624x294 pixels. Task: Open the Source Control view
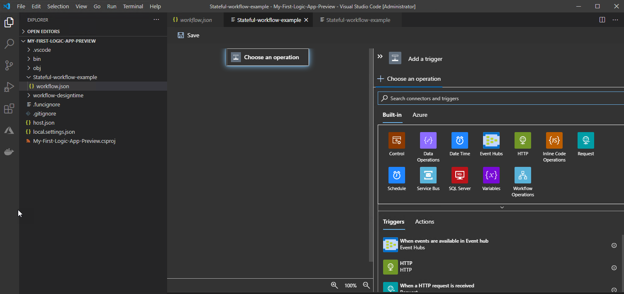point(9,65)
